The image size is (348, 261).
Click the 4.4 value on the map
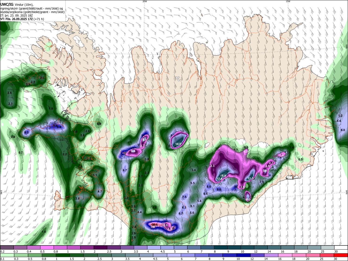coord(139,212)
